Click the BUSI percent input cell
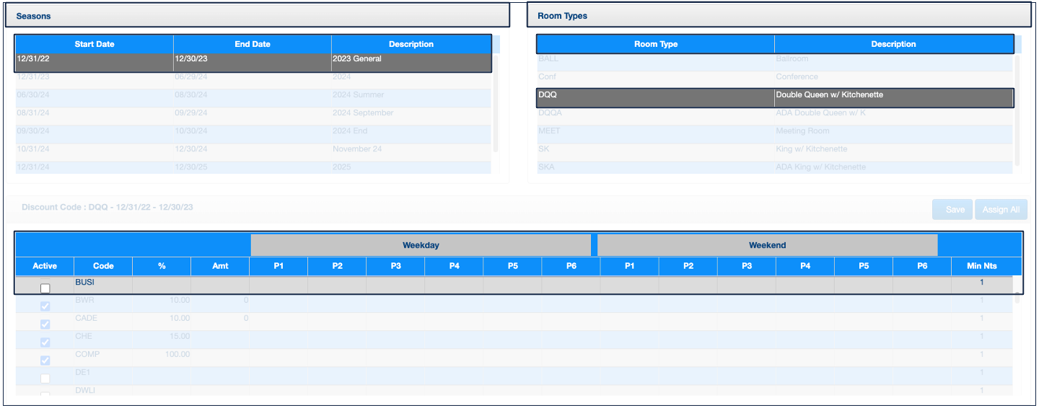The width and height of the screenshot is (1039, 408). (x=162, y=283)
